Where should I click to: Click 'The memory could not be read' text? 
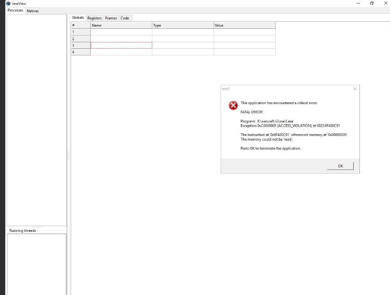click(267, 139)
